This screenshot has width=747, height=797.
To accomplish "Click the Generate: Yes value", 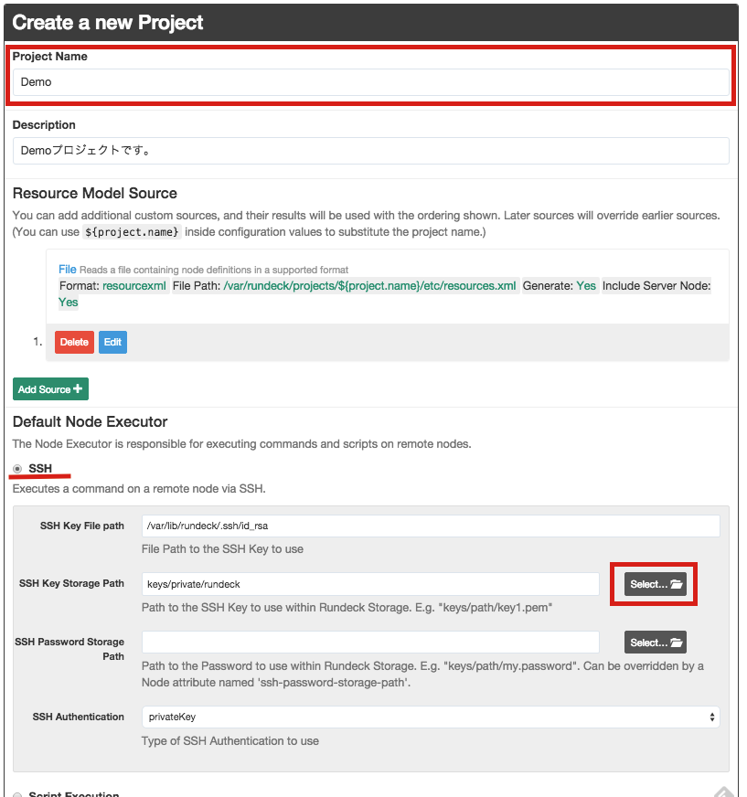I will 586,286.
